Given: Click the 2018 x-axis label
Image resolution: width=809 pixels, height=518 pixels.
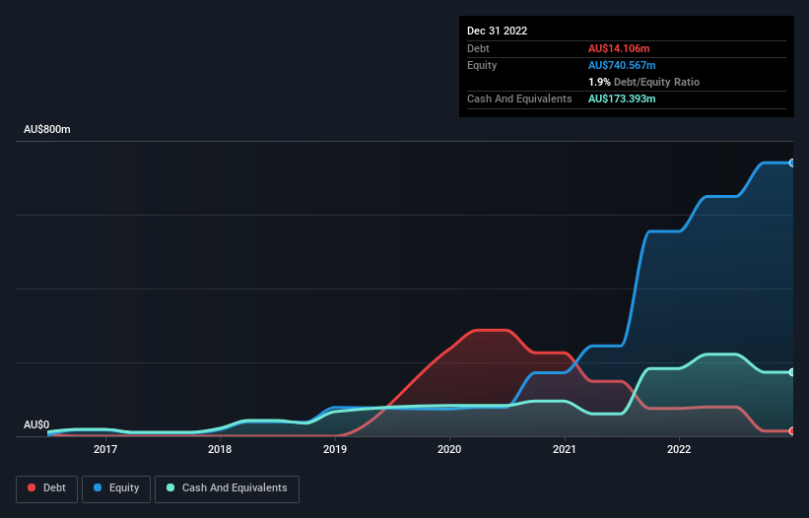Looking at the screenshot, I should pos(220,449).
